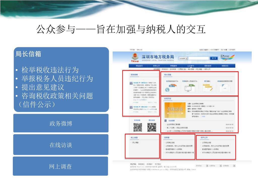Open the 税收宣传 navigation menu
258x194 pixels.
208,66
